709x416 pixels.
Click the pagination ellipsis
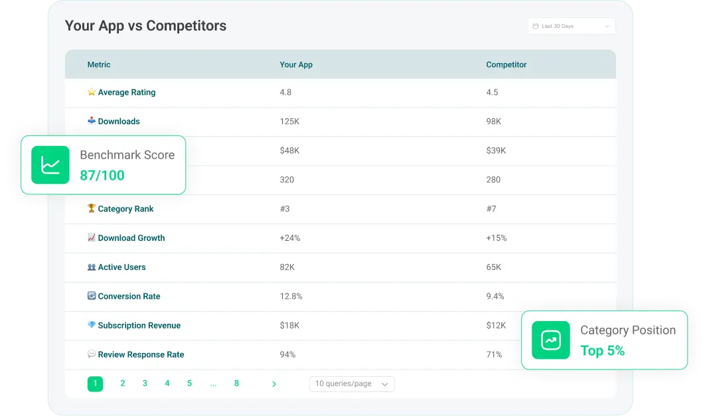click(213, 384)
